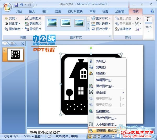Open the Customize Quick Access Toolbar arrow

pyautogui.click(x=37, y=5)
